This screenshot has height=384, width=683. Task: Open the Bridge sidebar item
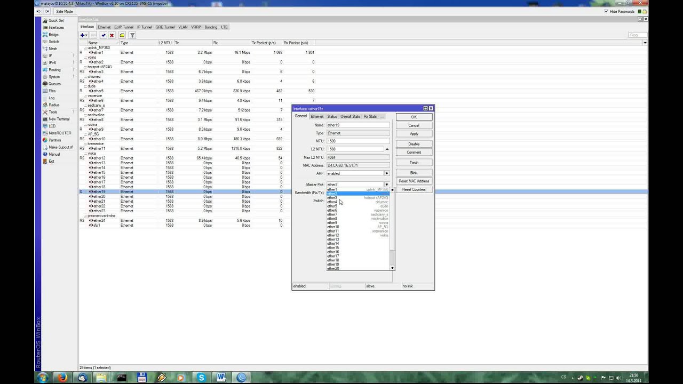coord(53,35)
